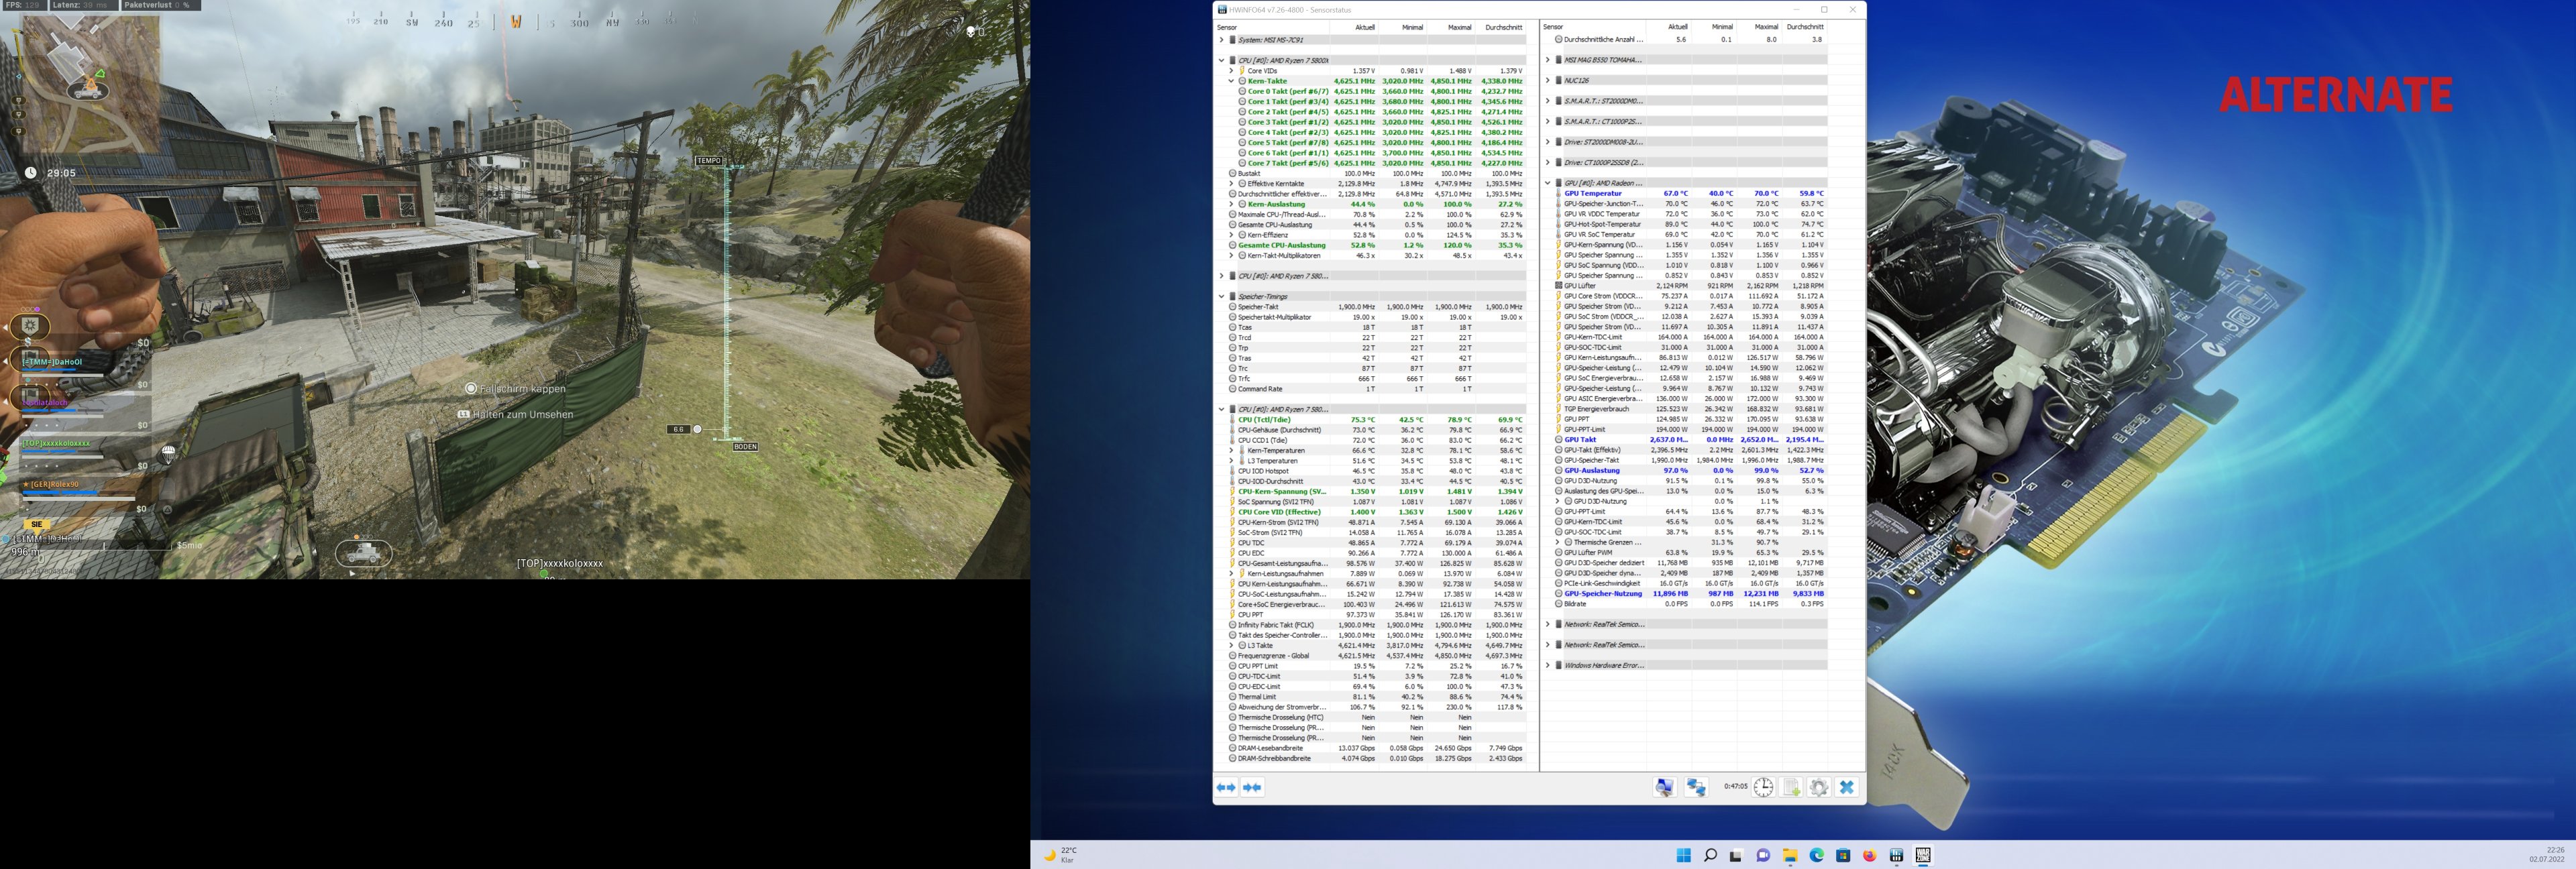This screenshot has width=2576, height=869.
Task: Open Firefox from the taskbar
Action: pyautogui.click(x=1869, y=855)
